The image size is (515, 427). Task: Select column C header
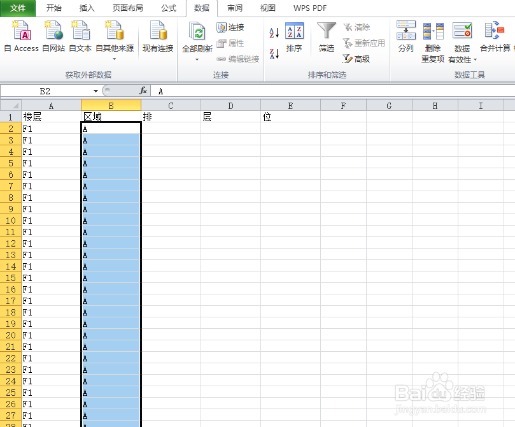171,106
